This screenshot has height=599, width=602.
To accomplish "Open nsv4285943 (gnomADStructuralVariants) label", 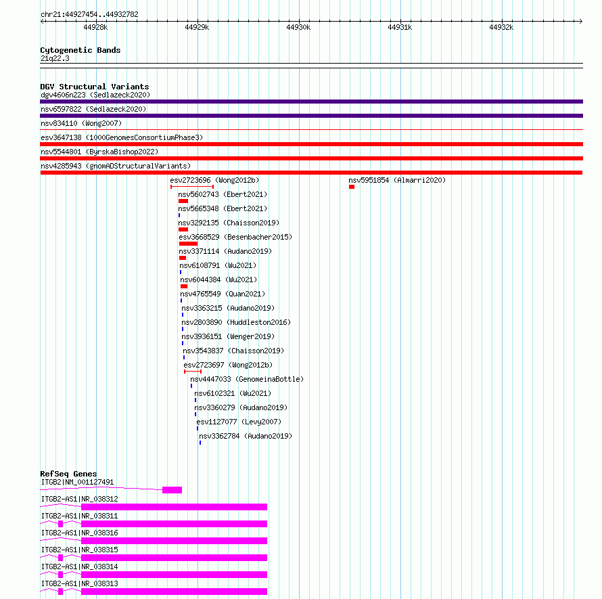I will pos(116,166).
